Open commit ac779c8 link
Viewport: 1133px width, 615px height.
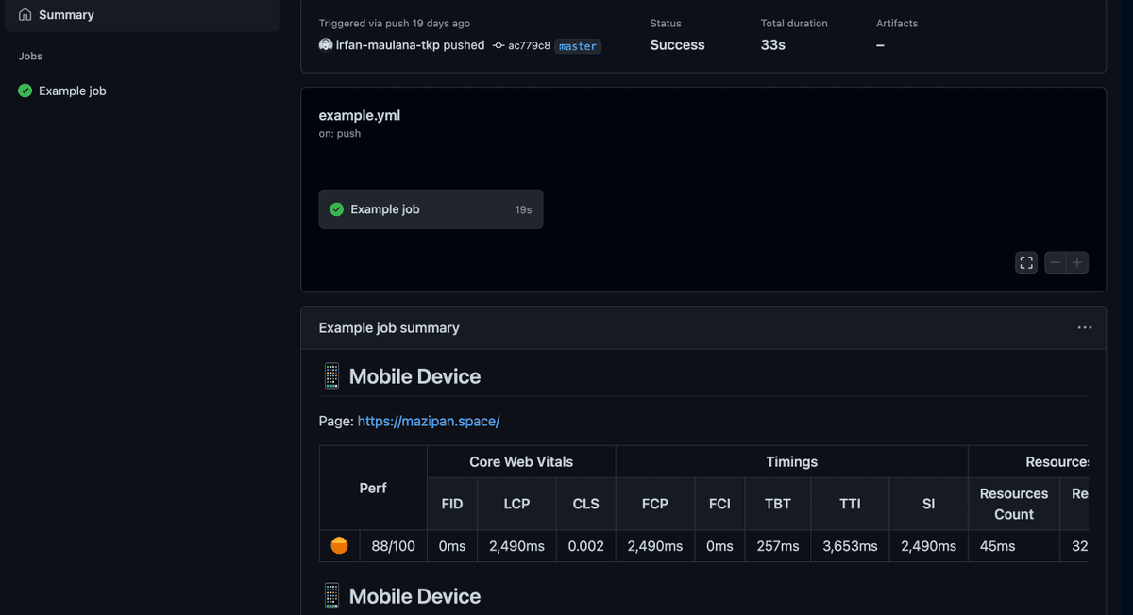529,45
